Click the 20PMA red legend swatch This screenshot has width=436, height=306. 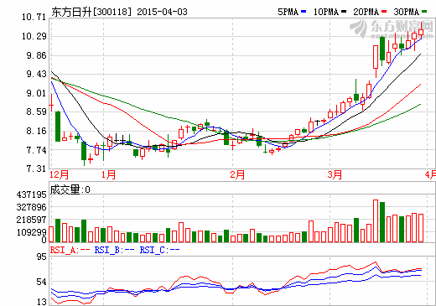pos(384,12)
